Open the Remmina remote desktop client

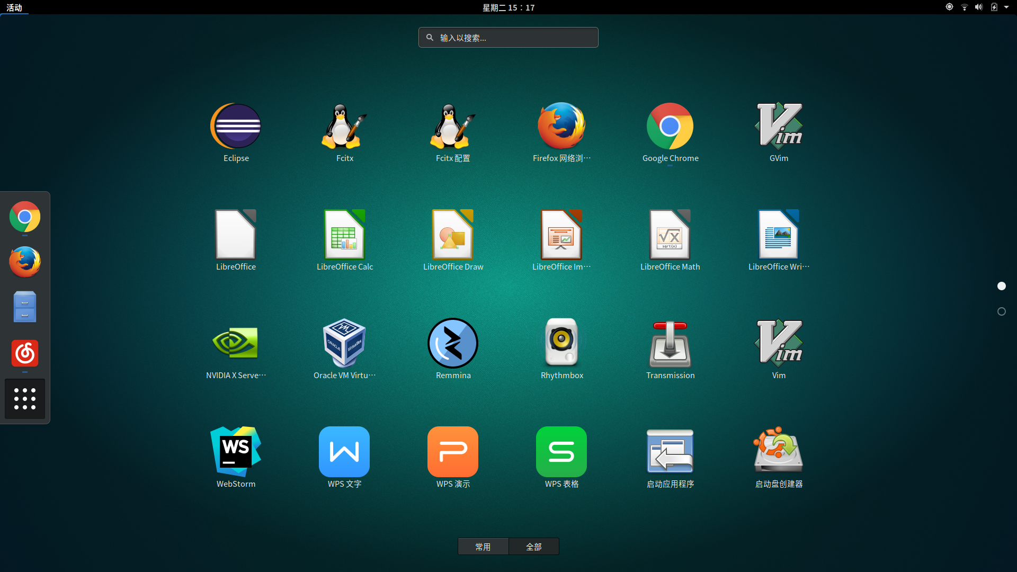pos(453,350)
